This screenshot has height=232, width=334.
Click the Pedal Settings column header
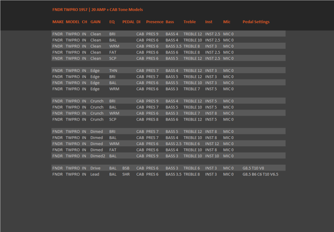point(256,22)
